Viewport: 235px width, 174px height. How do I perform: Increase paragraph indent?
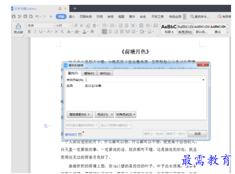[x=126, y=25]
